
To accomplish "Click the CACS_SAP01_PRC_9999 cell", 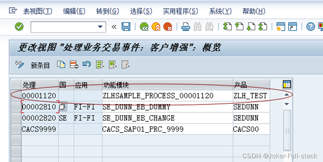I will 167,129.
